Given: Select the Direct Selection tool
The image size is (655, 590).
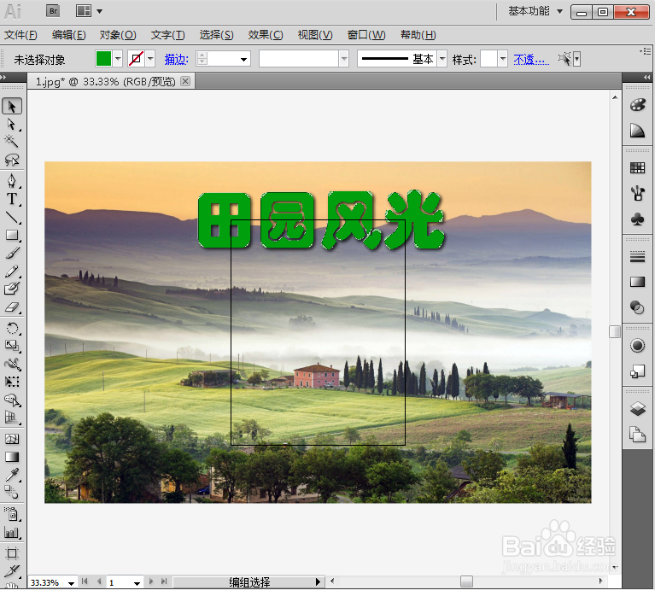Looking at the screenshot, I should click(12, 125).
